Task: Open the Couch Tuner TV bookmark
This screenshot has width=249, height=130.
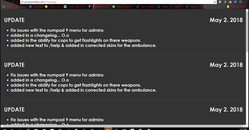Action: [75, 7]
